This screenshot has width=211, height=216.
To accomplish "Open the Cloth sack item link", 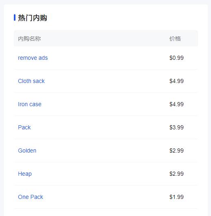I will click(x=31, y=81).
